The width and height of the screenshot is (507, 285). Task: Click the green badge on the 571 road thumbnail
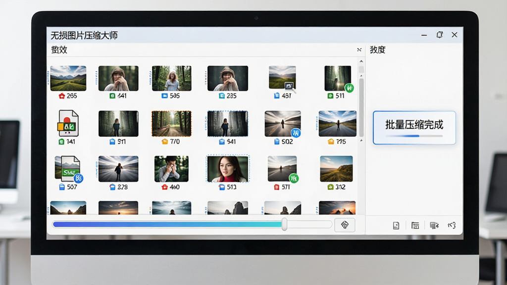point(294,178)
